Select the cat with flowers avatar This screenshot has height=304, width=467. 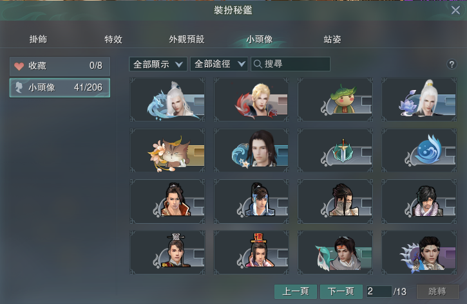tap(167, 150)
